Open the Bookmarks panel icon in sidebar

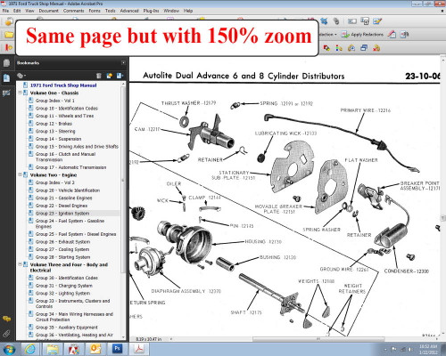pos(6,78)
